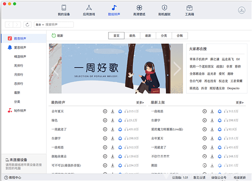
Task: Open the download manager circle icon
Action: tap(242, 10)
